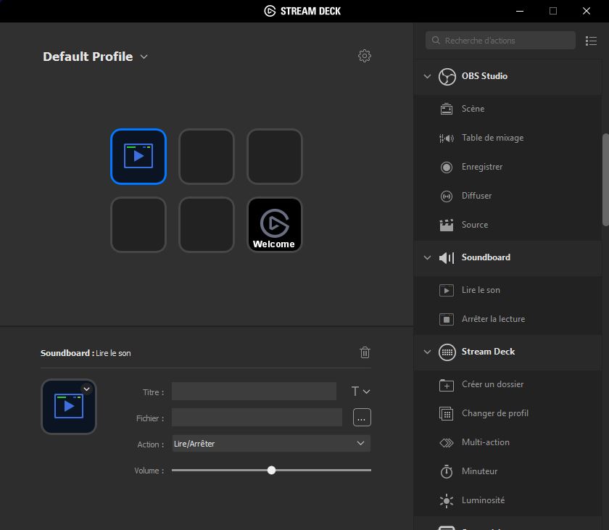
Task: Select the Créer un dossier folder icon
Action: click(x=447, y=384)
